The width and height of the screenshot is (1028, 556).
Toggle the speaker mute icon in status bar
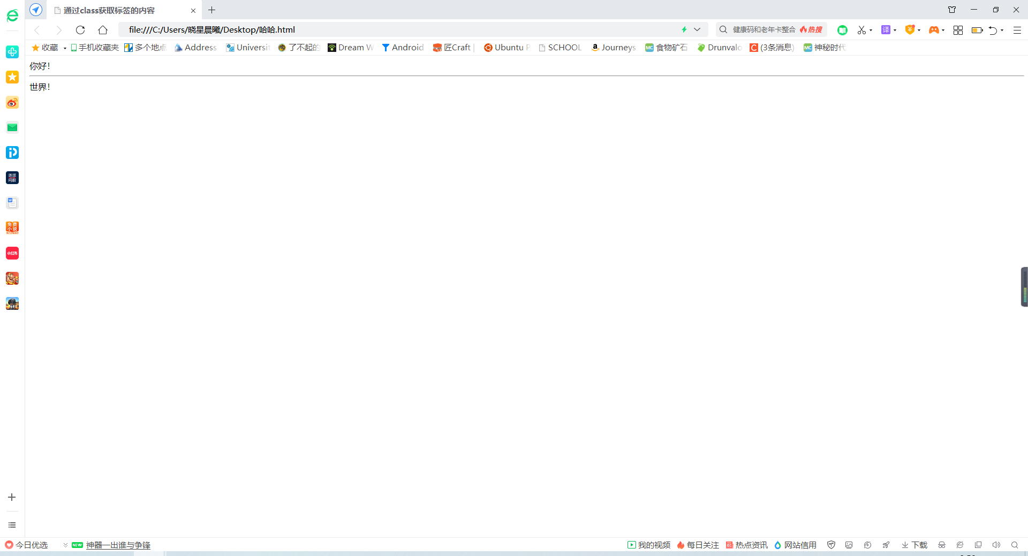pyautogui.click(x=996, y=545)
